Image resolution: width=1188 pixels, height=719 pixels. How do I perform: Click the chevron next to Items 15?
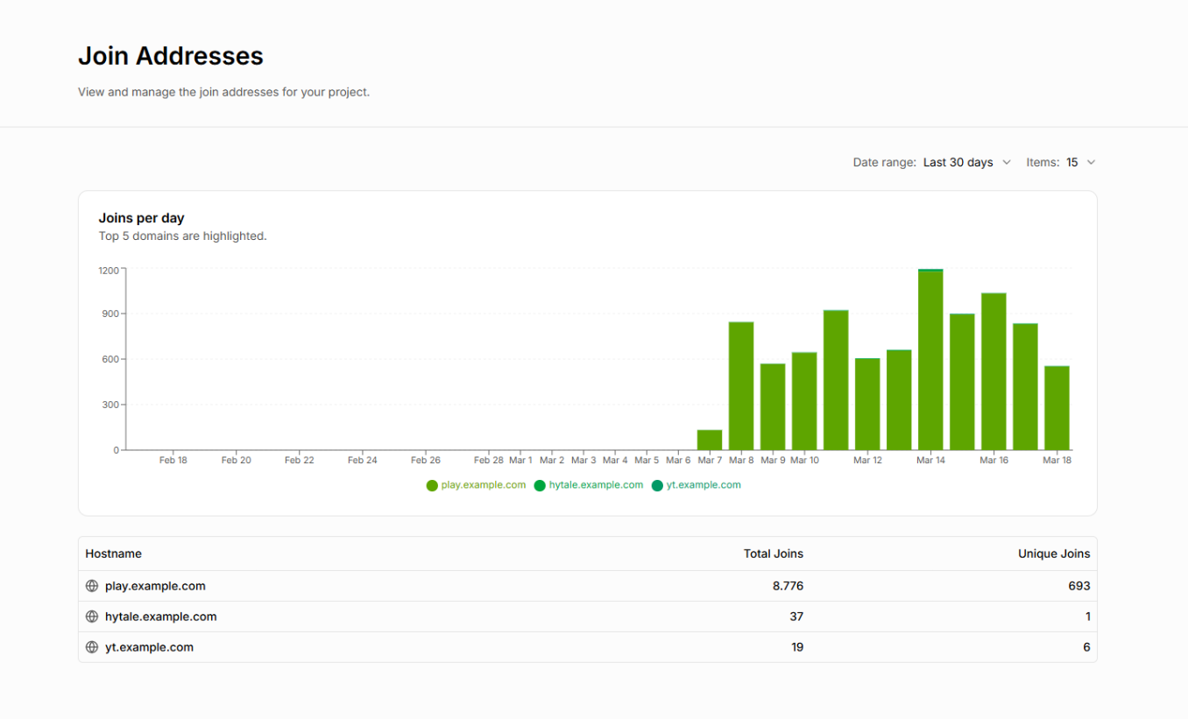click(1091, 162)
